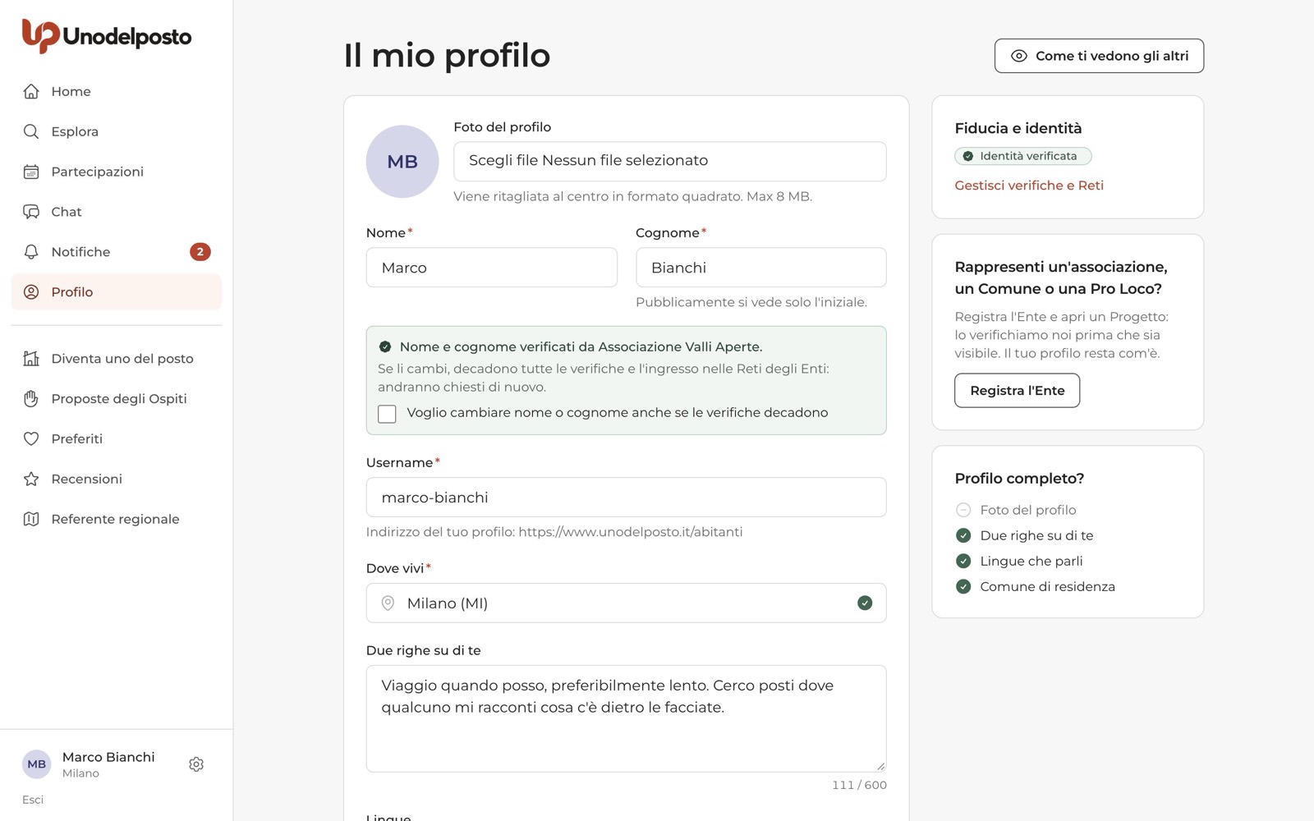Click the Recensioni star icon
Viewport: 1314px width, 821px height.
pyautogui.click(x=31, y=479)
